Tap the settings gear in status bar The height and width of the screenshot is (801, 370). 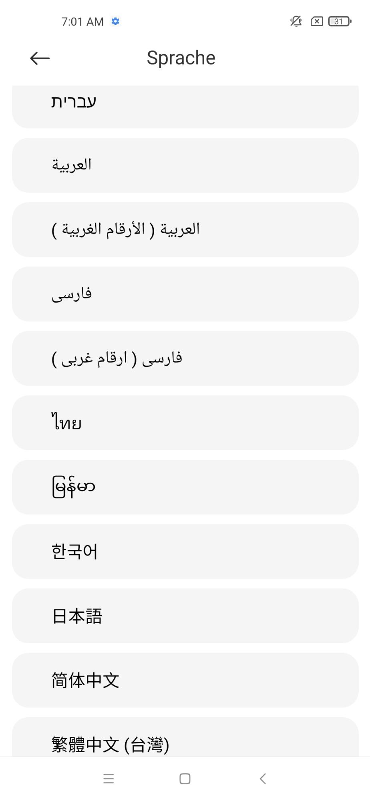click(x=115, y=21)
